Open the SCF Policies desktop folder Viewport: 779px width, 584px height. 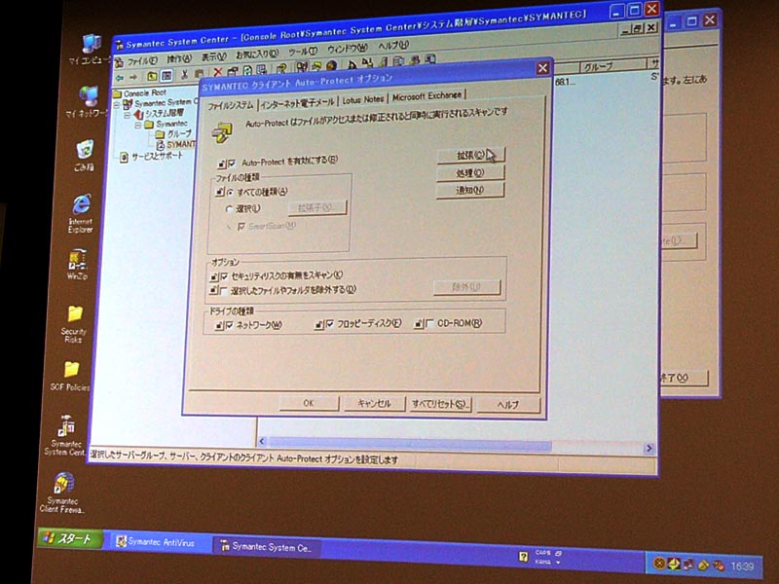click(70, 376)
